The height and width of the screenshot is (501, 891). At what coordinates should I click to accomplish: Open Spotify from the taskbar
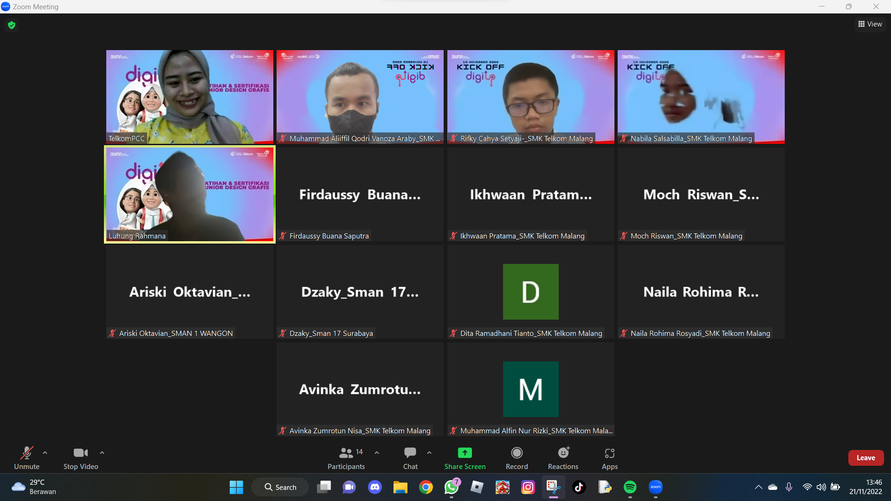point(630,487)
